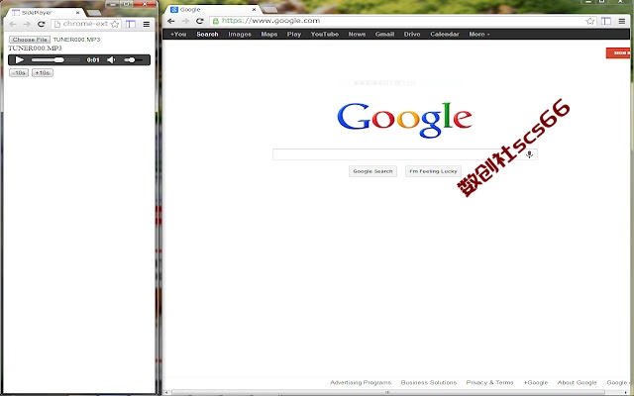The height and width of the screenshot is (396, 634).
Task: Go forward in the SidePlayer window
Action: click(x=27, y=24)
